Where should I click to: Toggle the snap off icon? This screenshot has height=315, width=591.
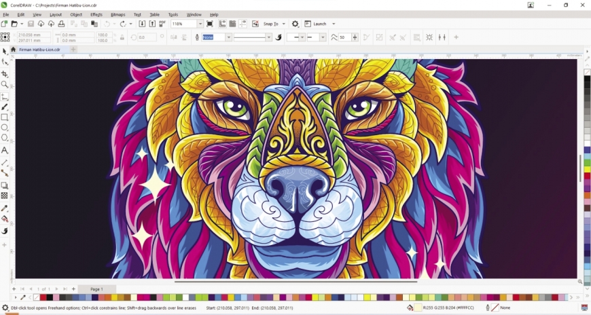click(255, 24)
